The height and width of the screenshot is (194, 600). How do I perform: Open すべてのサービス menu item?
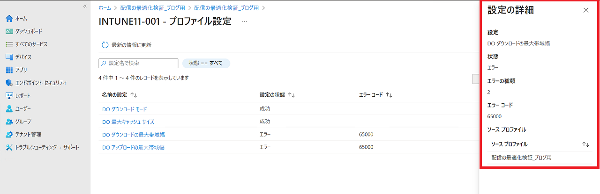coord(31,44)
